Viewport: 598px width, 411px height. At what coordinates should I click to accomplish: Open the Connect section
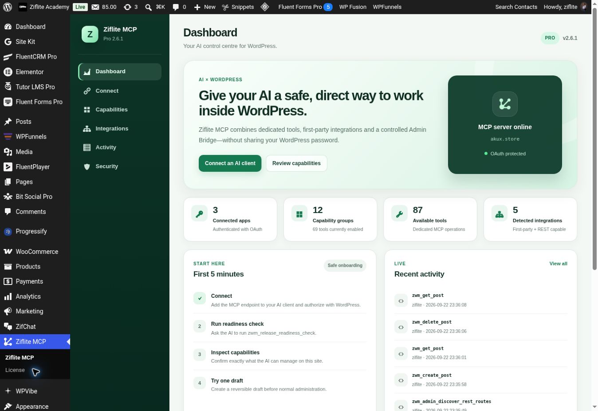(x=120, y=91)
